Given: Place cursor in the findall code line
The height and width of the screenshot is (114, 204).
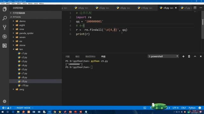Looking at the screenshot, I should (102, 30).
